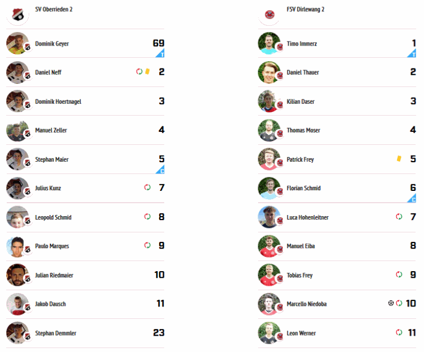Click Patrick Frey's yellow card icon

399,158
